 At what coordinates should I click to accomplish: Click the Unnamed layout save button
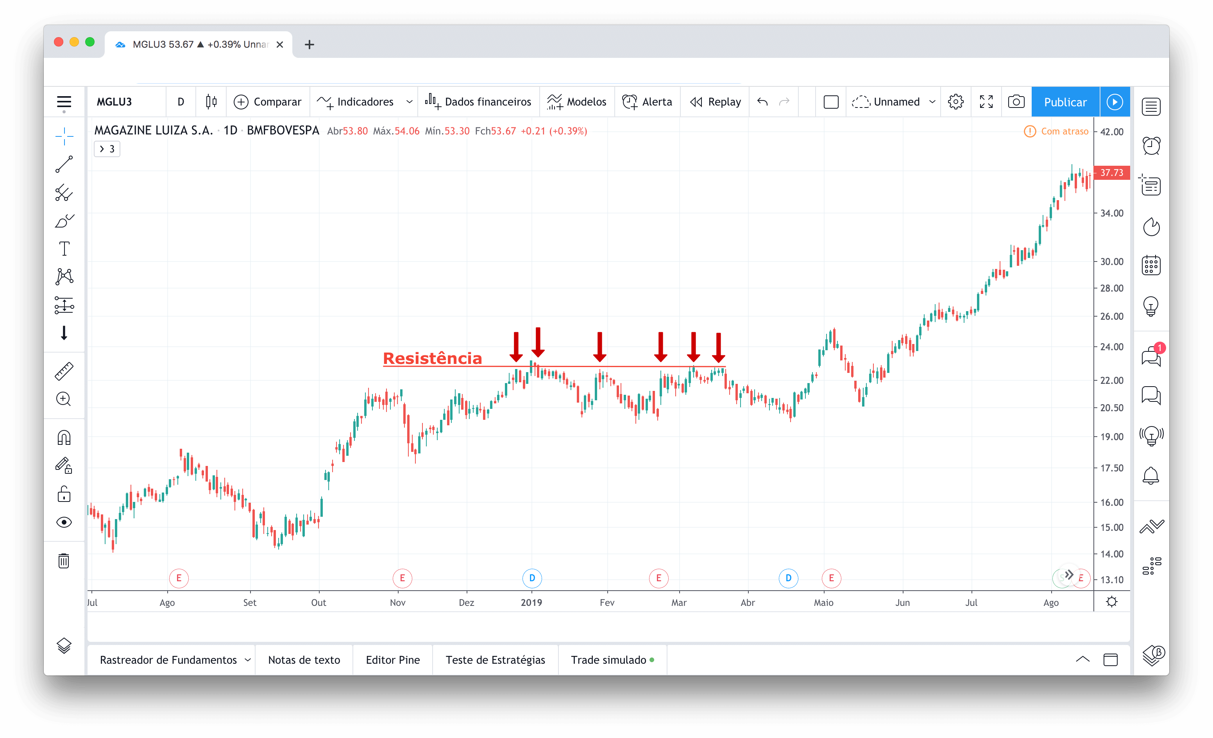[x=886, y=102]
